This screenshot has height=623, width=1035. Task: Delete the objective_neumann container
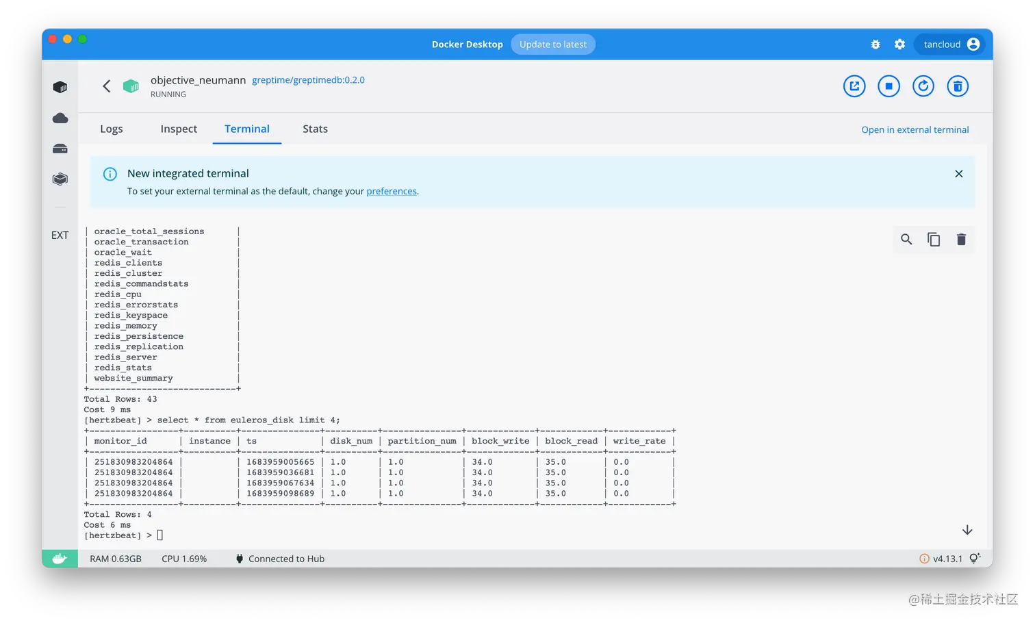958,86
